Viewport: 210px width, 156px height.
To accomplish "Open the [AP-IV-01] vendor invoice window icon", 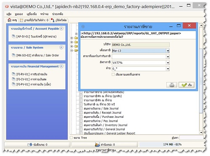I will 13,36.
